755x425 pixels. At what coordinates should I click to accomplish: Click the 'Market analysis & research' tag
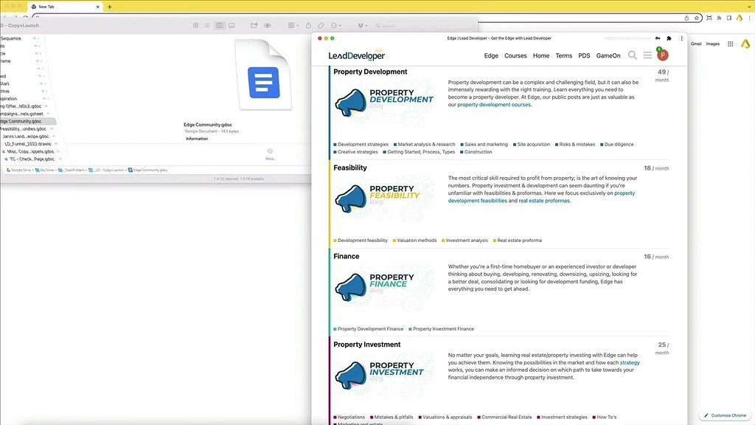(424, 145)
